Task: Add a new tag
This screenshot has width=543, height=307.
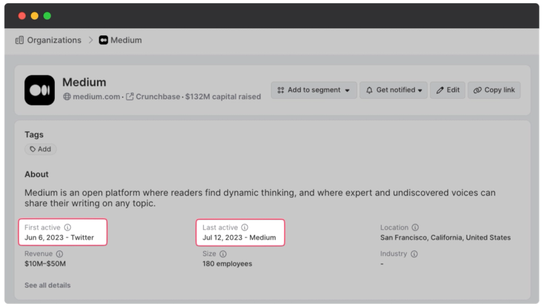Action: pyautogui.click(x=40, y=149)
